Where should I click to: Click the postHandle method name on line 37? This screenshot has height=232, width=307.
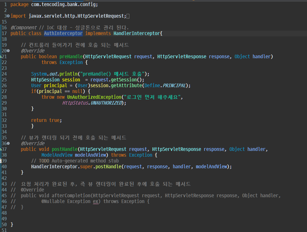65,149
